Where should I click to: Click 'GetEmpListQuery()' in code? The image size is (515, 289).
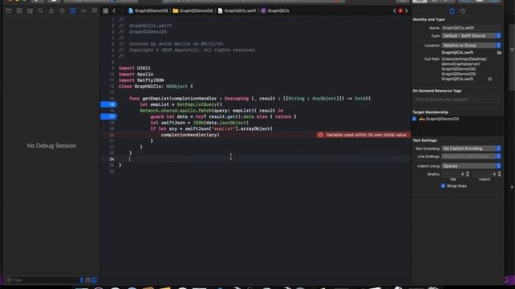(x=200, y=104)
